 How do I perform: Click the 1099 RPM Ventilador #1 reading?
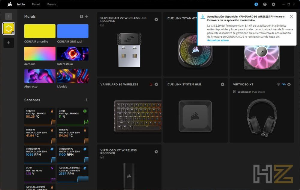34,154
